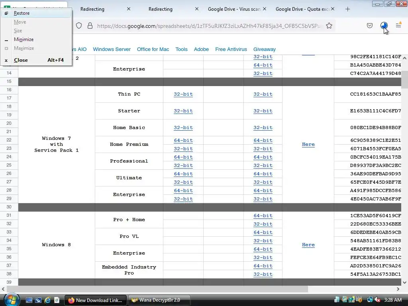
Task: Click 'Windows 7 with Service Pack 1' cell
Action: [57, 144]
